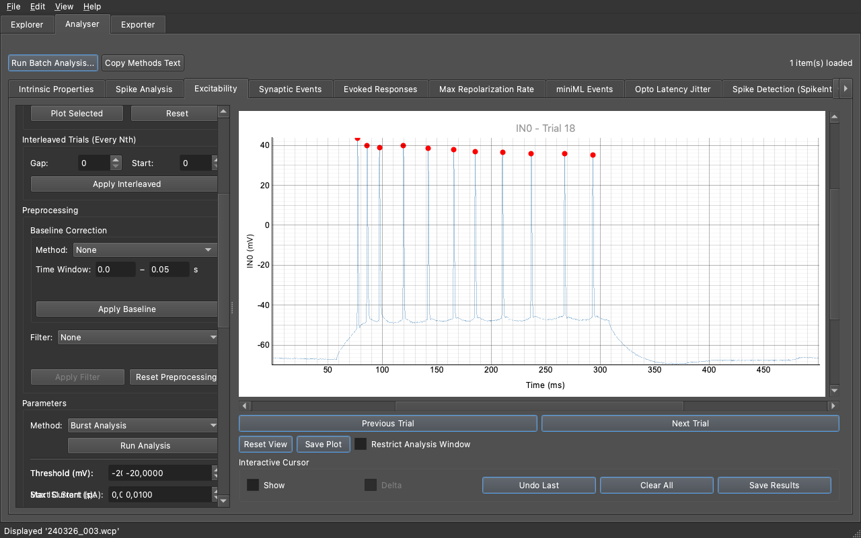Click the left panel vertical scrollbar
Screen dimensions: 861x538
pos(225,261)
